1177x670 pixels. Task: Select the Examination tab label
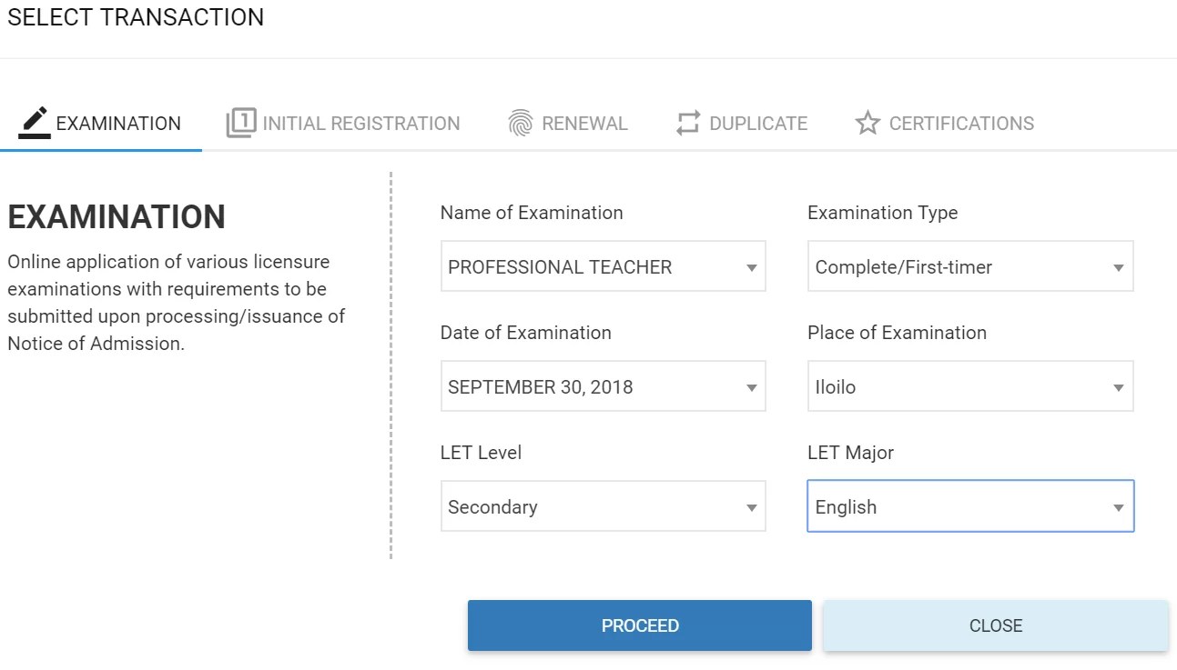tap(118, 124)
